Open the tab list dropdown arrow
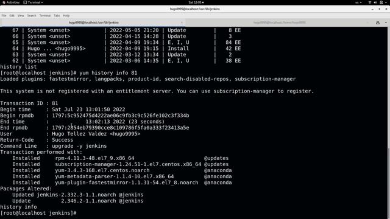 point(386,23)
